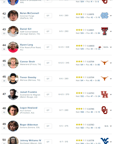
Task: Click North Carolina logo for Nolan McConnell
Action: click(104, 16)
